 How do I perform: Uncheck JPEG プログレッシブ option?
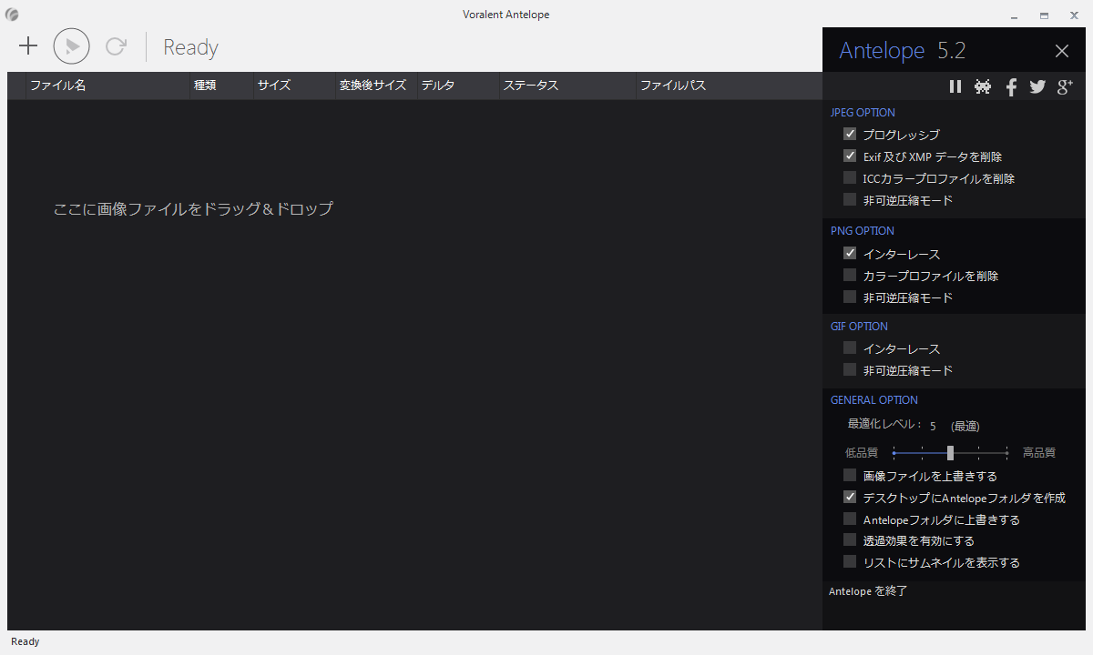click(850, 134)
